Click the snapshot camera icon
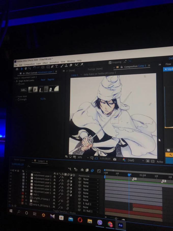The image size is (173, 231). [115, 159]
